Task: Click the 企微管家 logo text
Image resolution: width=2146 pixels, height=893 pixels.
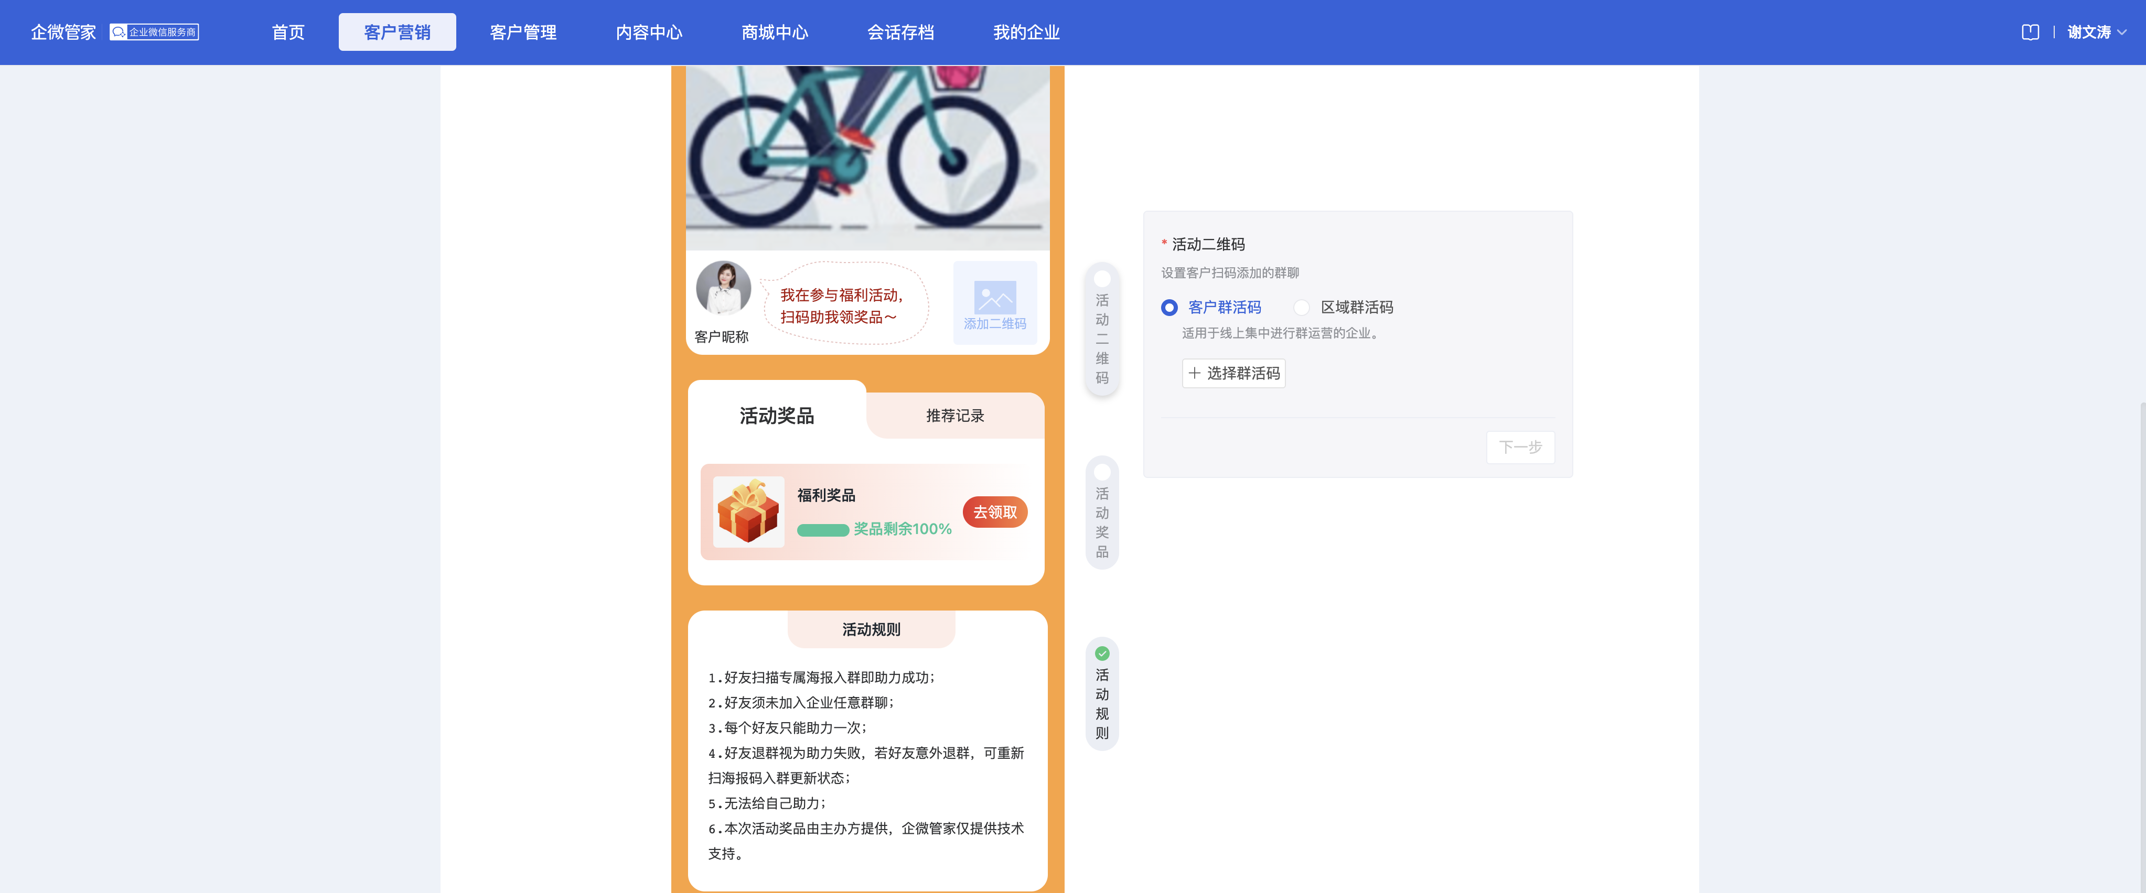Action: tap(63, 32)
